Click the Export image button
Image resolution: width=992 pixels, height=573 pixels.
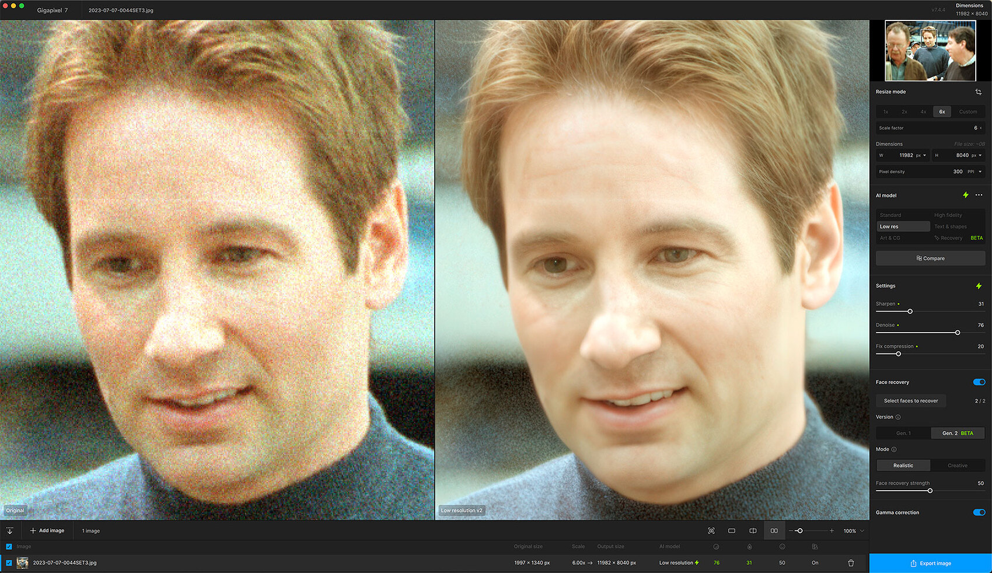click(x=930, y=563)
